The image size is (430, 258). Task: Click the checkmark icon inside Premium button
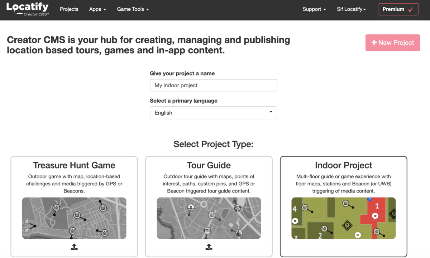pos(411,9)
